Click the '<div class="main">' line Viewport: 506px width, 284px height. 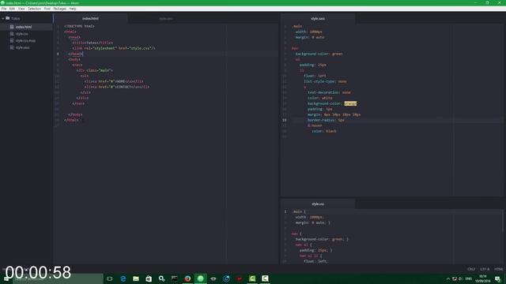(x=95, y=70)
